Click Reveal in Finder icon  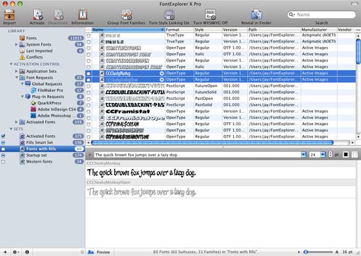256,15
